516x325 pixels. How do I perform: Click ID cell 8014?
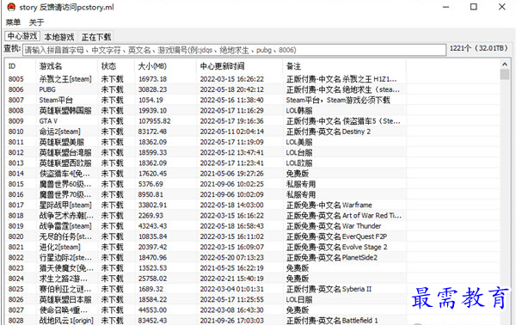[x=16, y=174]
